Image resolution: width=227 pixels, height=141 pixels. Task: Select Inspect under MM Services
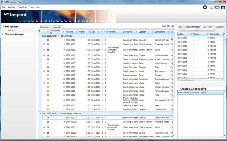click(22, 30)
